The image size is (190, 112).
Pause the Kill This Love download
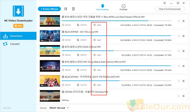click(x=179, y=36)
